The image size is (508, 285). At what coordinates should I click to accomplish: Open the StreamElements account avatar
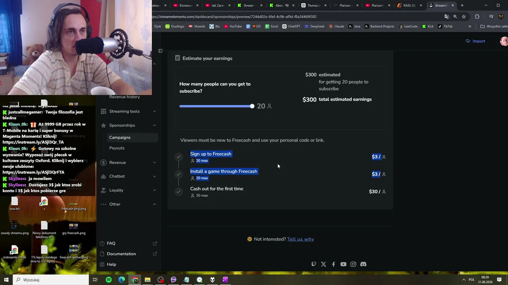coord(504,41)
